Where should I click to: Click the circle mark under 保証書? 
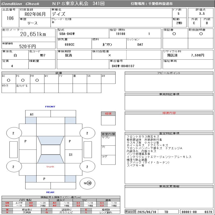click(174, 34)
